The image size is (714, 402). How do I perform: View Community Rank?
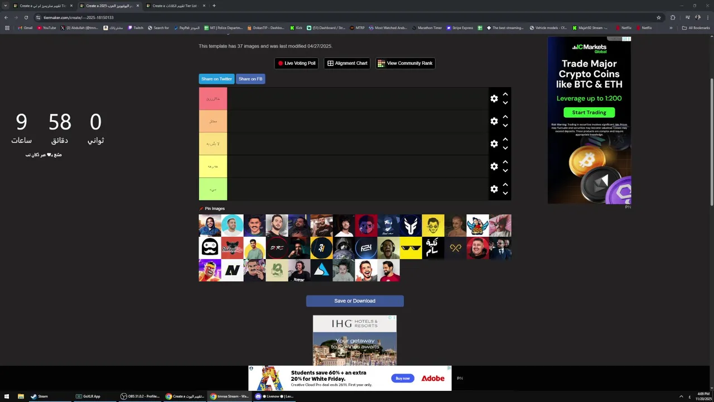pyautogui.click(x=405, y=63)
